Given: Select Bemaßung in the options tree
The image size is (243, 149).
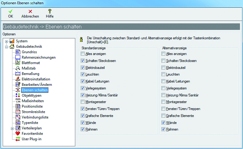Looking at the screenshot, I should (x=30, y=74).
